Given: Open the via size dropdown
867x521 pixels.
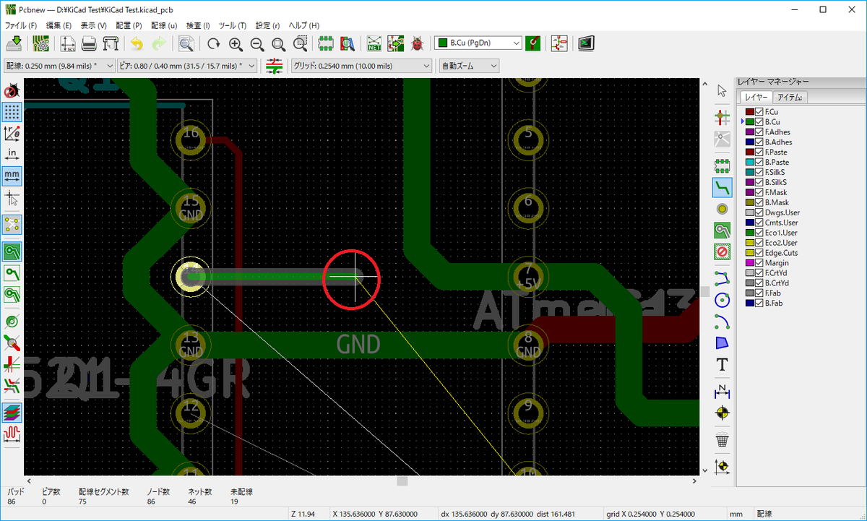Looking at the screenshot, I should pyautogui.click(x=186, y=66).
